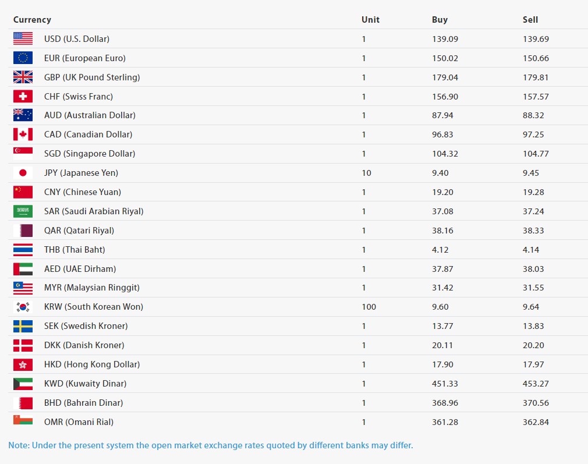The image size is (588, 464).
Task: Click the United States flag icon
Action: [23, 39]
